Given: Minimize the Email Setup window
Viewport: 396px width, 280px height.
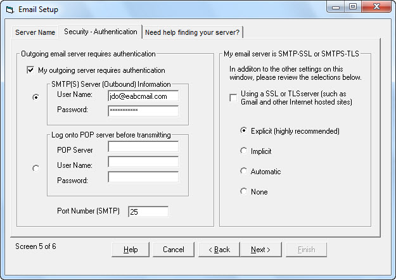Looking at the screenshot, I should (x=336, y=7).
